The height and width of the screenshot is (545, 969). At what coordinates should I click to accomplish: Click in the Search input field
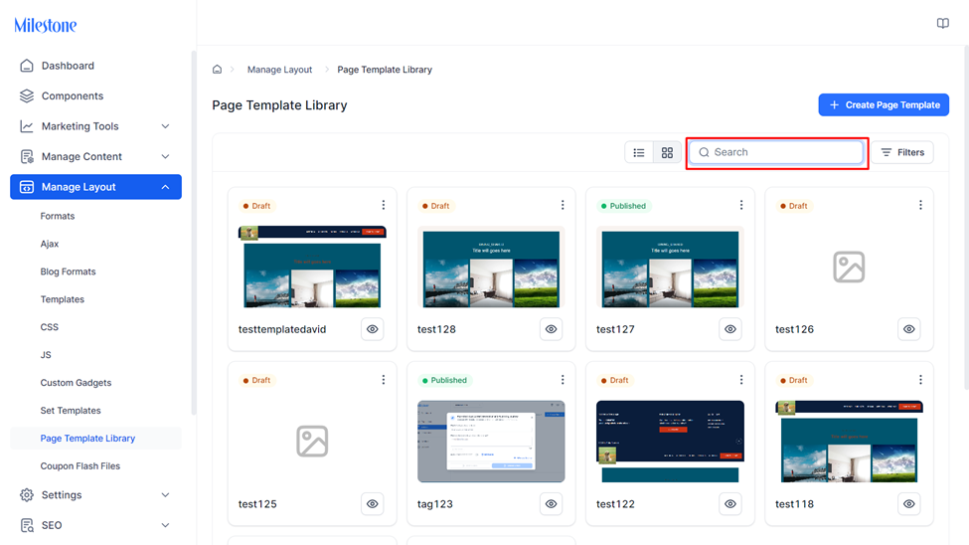coord(777,152)
